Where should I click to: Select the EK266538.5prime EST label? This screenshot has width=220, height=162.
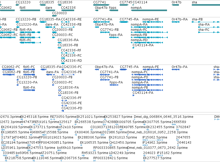(89, 122)
